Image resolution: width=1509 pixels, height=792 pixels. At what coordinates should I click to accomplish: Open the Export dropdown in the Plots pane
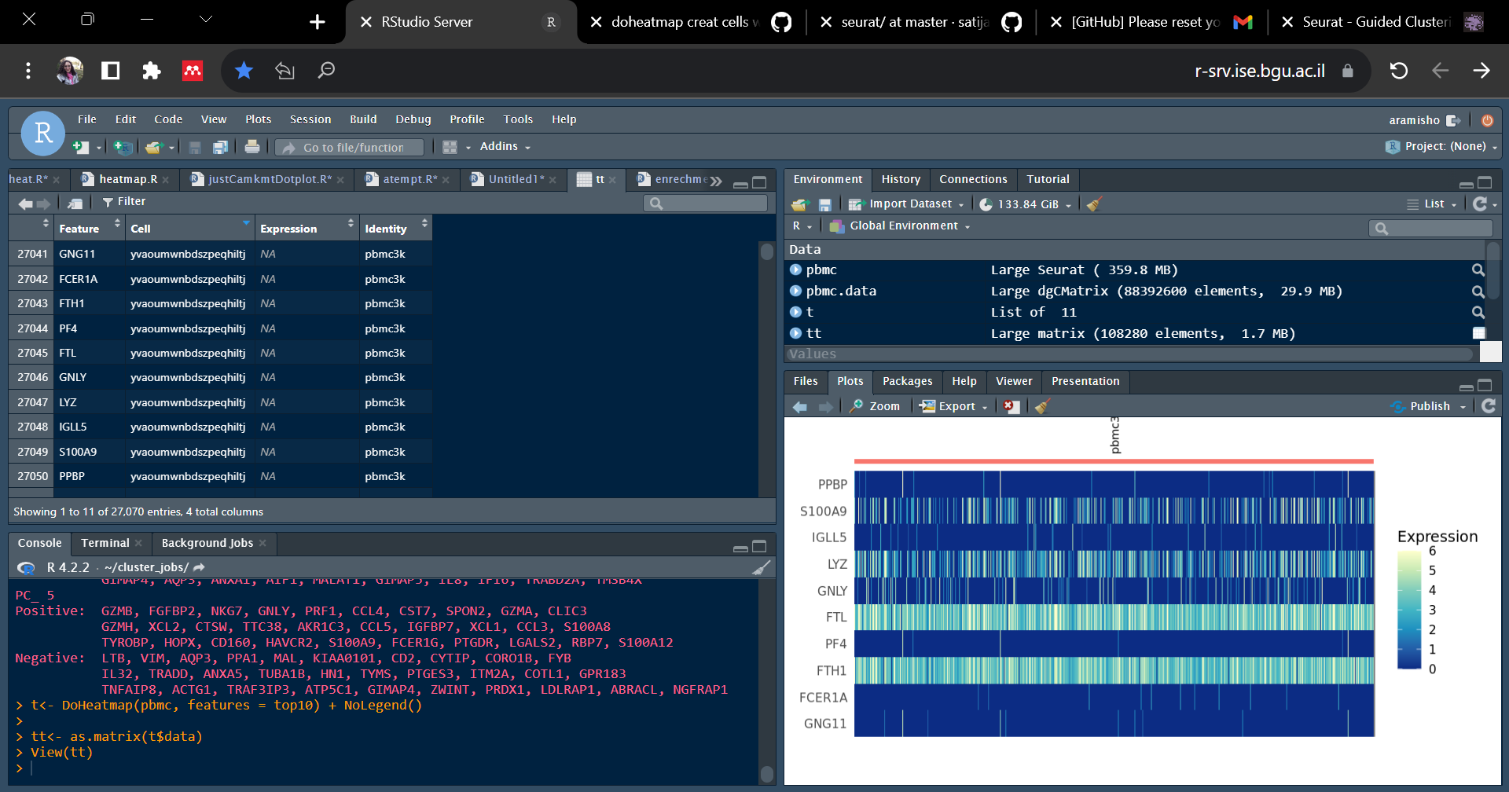[953, 406]
